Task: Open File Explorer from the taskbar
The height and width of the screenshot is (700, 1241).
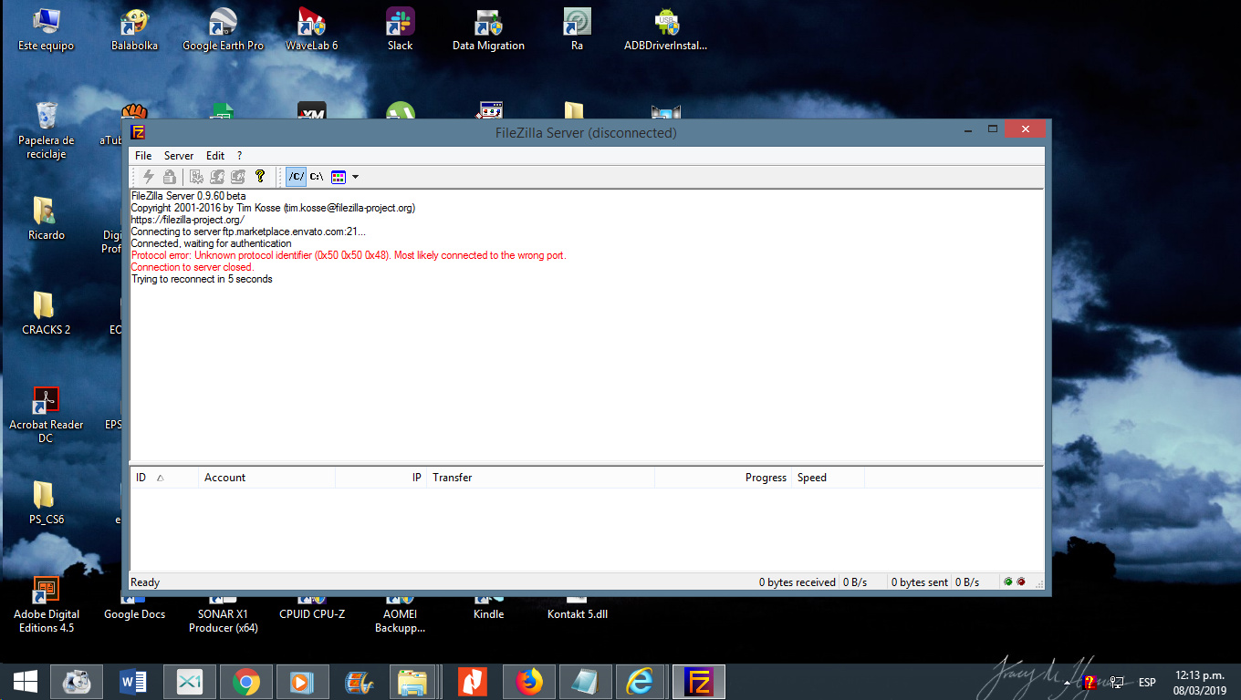Action: (413, 682)
